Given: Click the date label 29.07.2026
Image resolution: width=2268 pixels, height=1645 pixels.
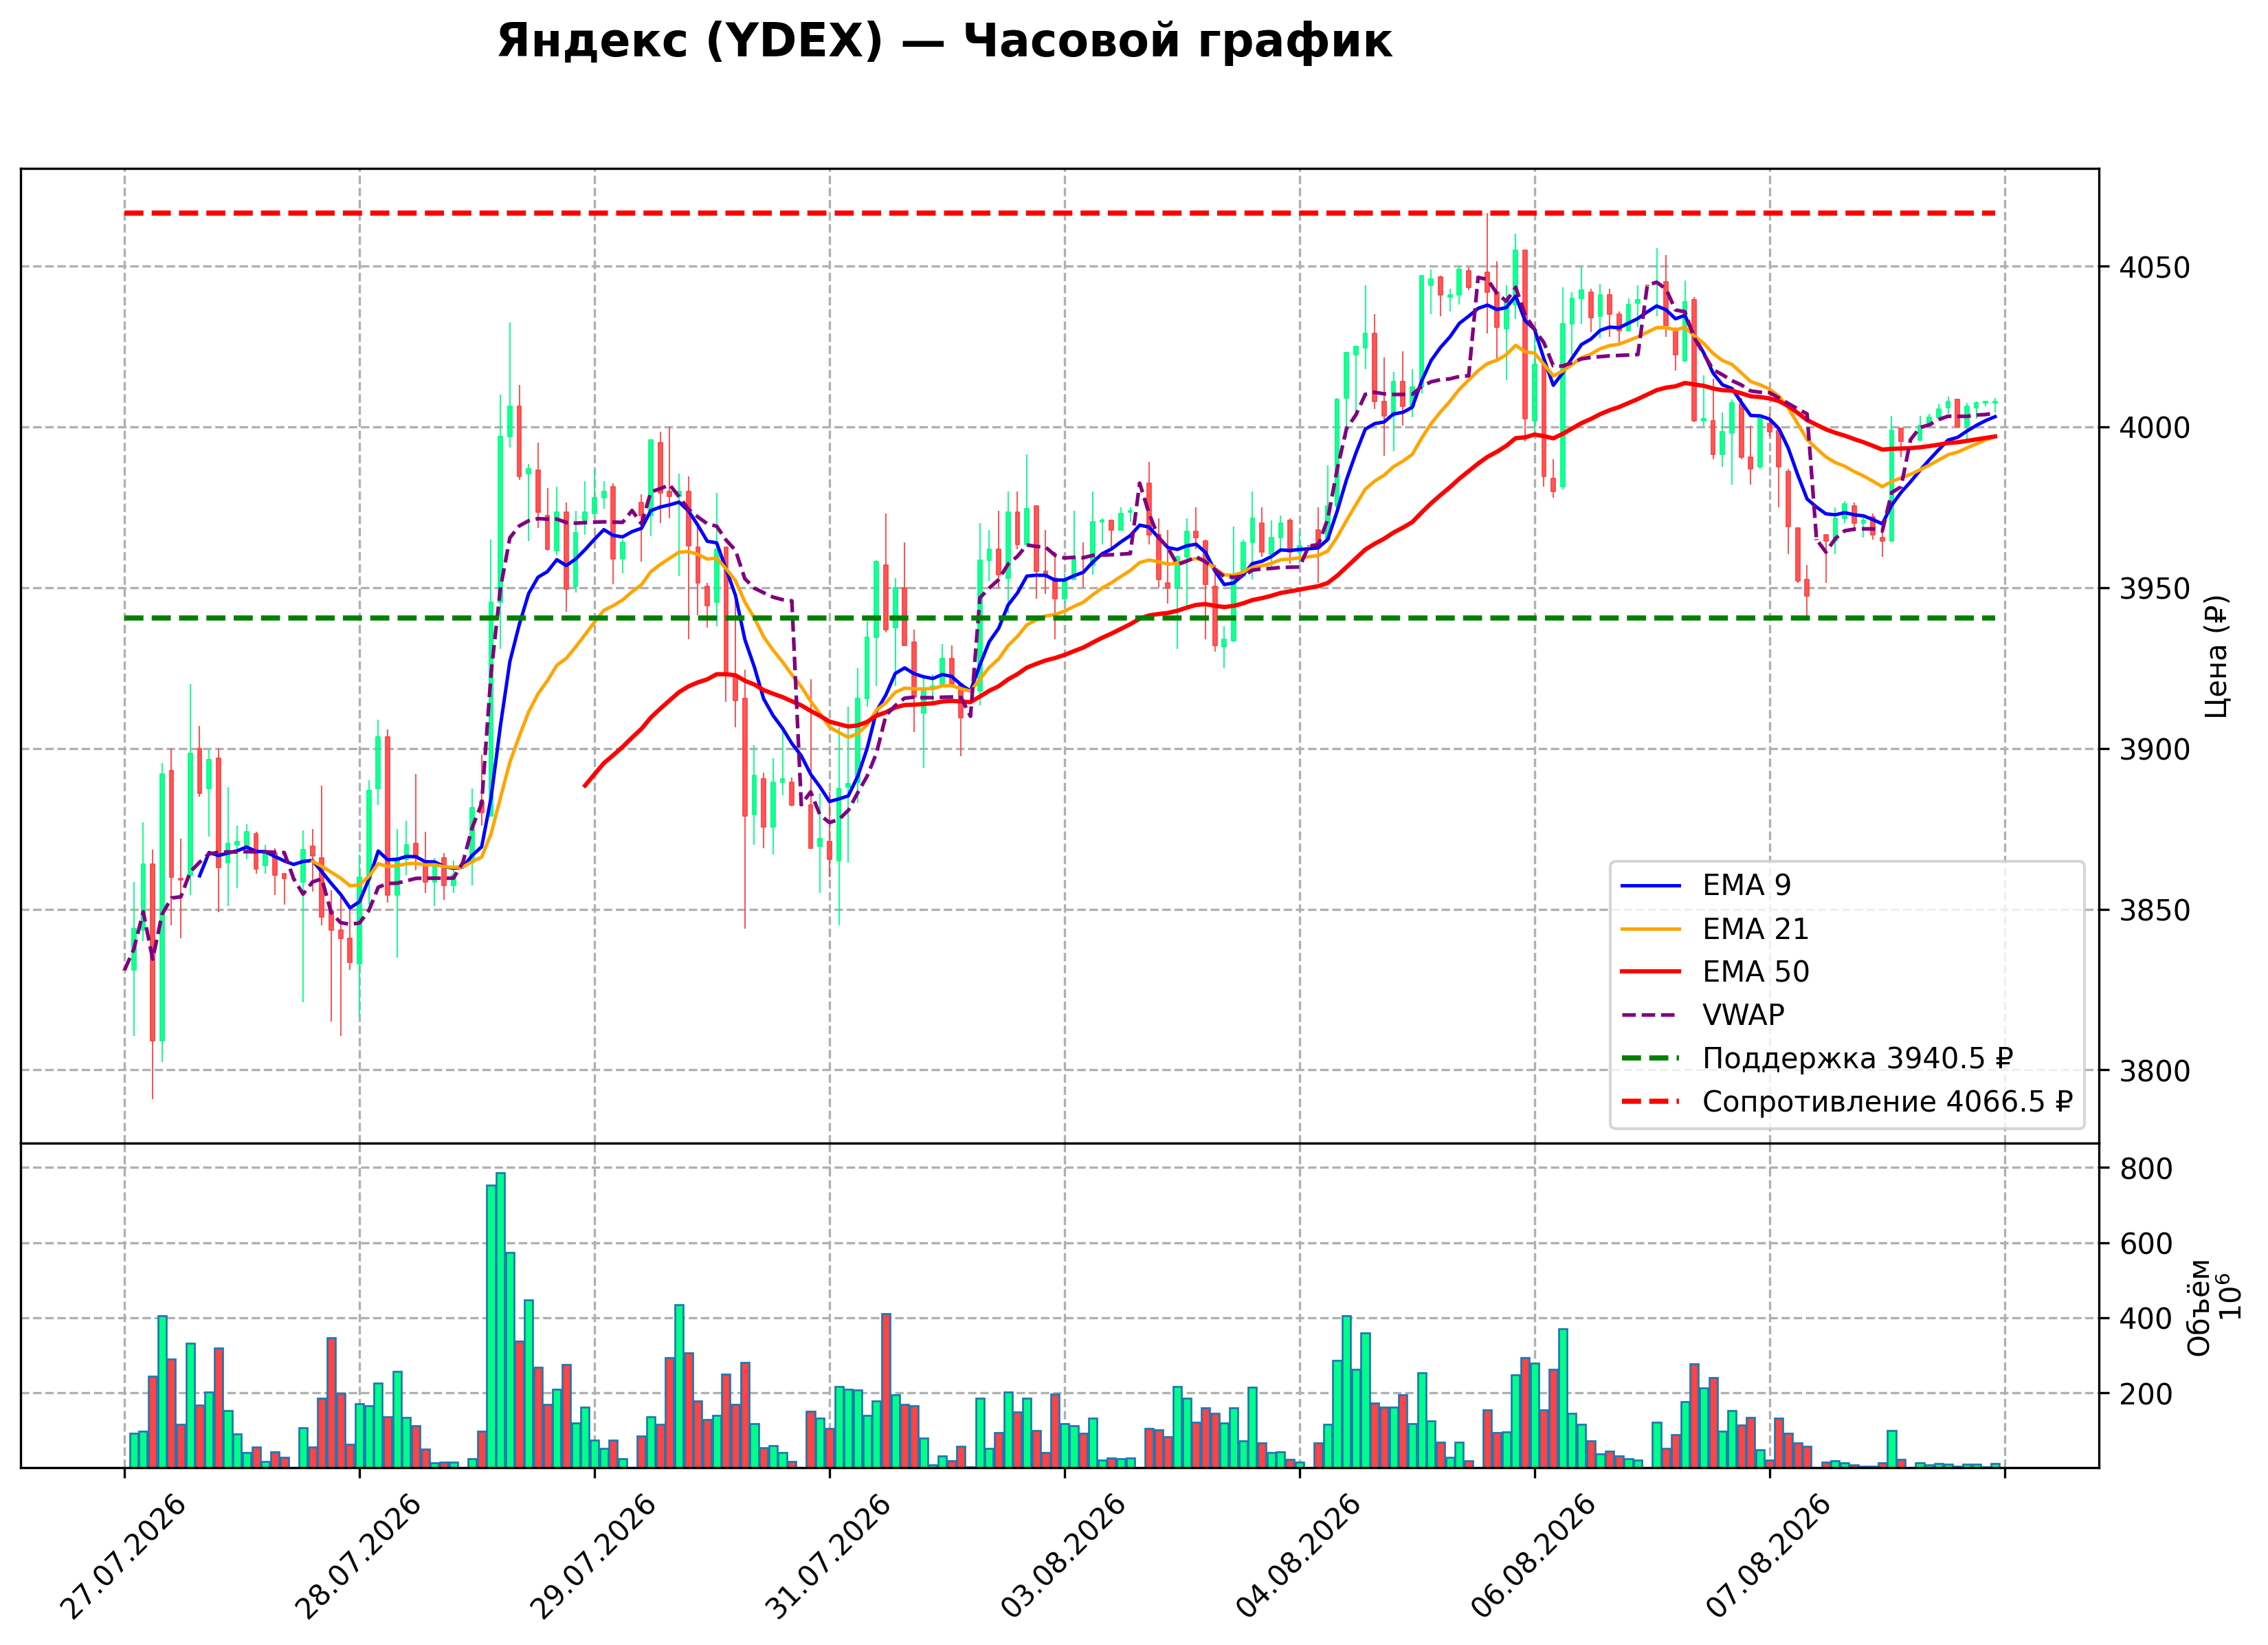Looking at the screenshot, I should 592,1557.
